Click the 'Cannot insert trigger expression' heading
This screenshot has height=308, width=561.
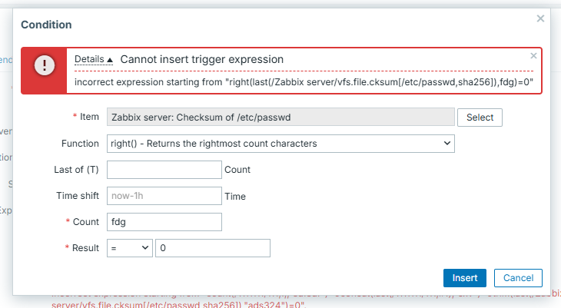202,59
